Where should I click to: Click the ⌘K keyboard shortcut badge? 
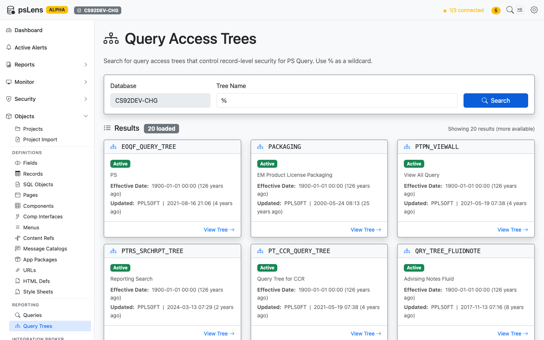pos(520,10)
